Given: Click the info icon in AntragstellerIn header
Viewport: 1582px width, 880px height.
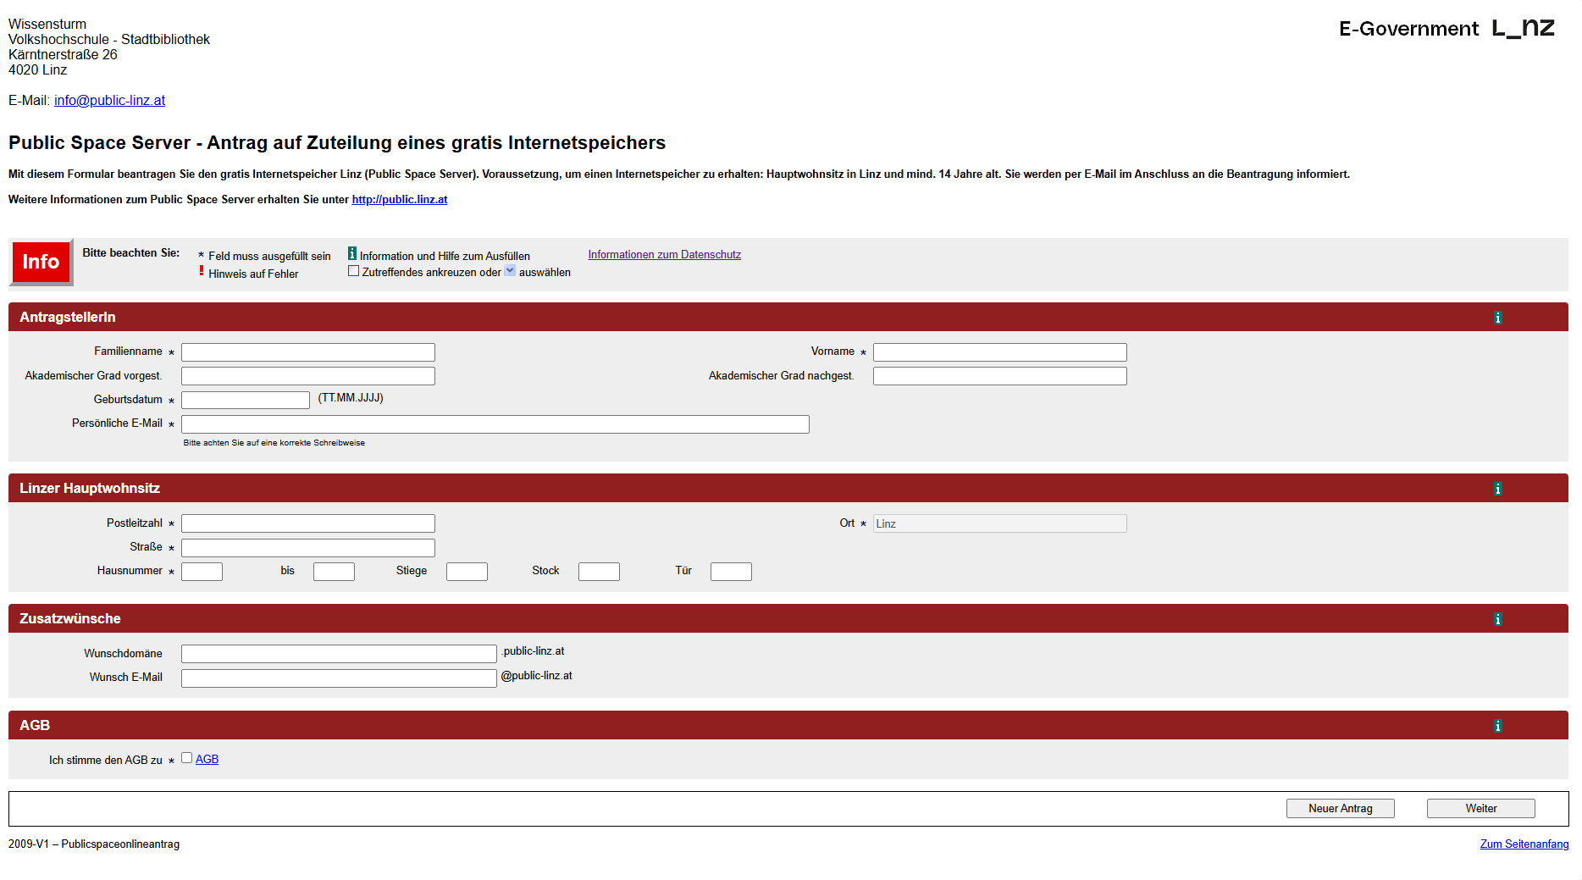Looking at the screenshot, I should (1497, 318).
